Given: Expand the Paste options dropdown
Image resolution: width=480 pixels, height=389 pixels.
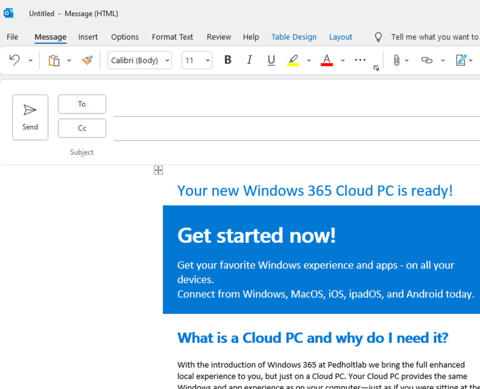Looking at the screenshot, I should tap(69, 60).
